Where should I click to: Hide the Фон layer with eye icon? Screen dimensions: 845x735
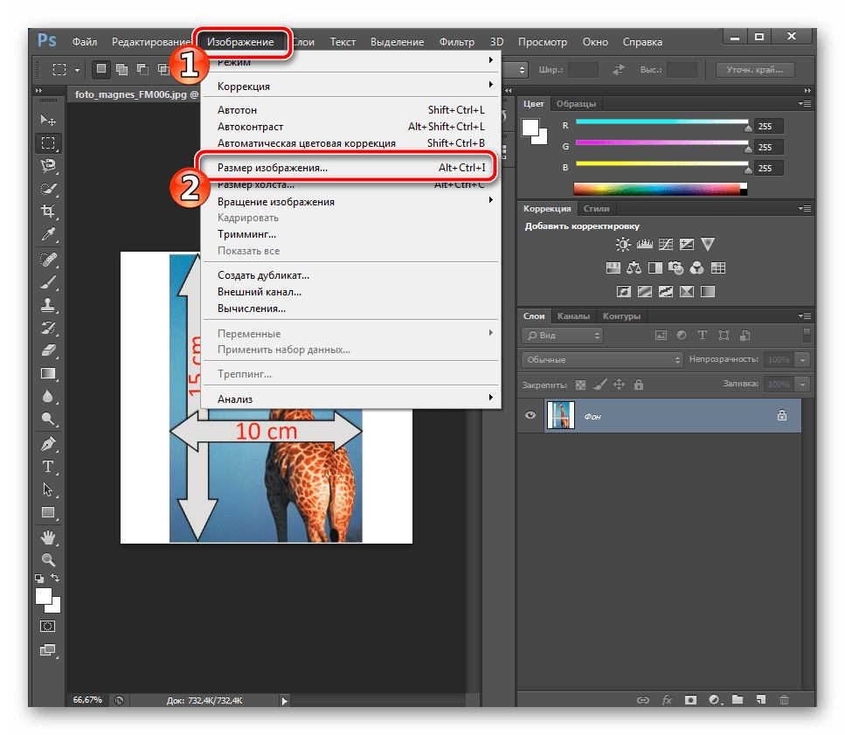530,416
